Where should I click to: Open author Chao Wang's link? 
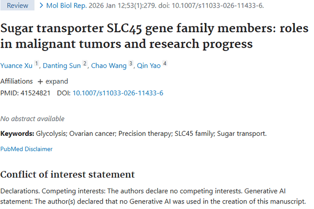coord(109,66)
